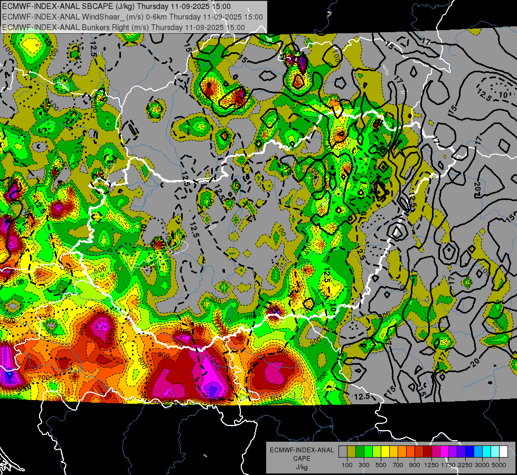Select the yellow-green legend swatch before 500

pyautogui.click(x=377, y=452)
